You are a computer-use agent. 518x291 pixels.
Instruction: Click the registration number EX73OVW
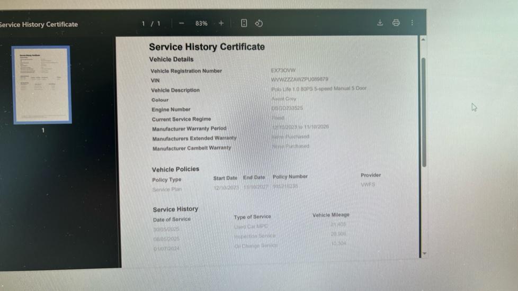click(283, 70)
